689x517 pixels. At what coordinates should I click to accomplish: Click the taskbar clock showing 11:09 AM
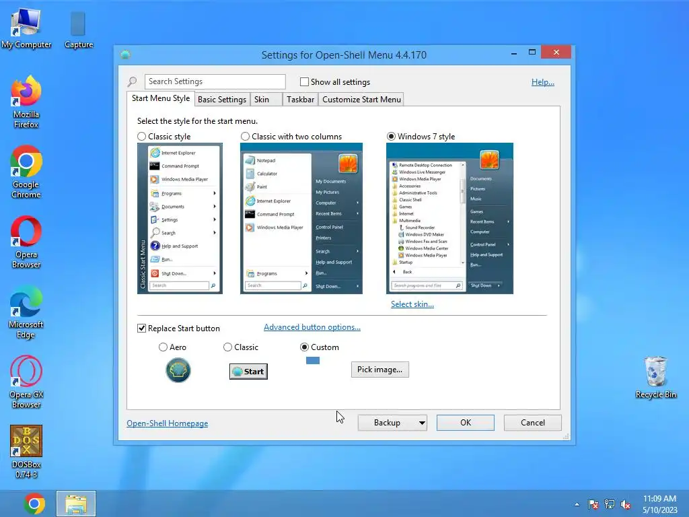click(x=659, y=504)
